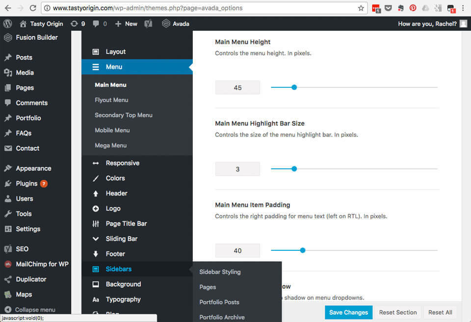
Task: Open the Colors options section
Action: [x=137, y=178]
